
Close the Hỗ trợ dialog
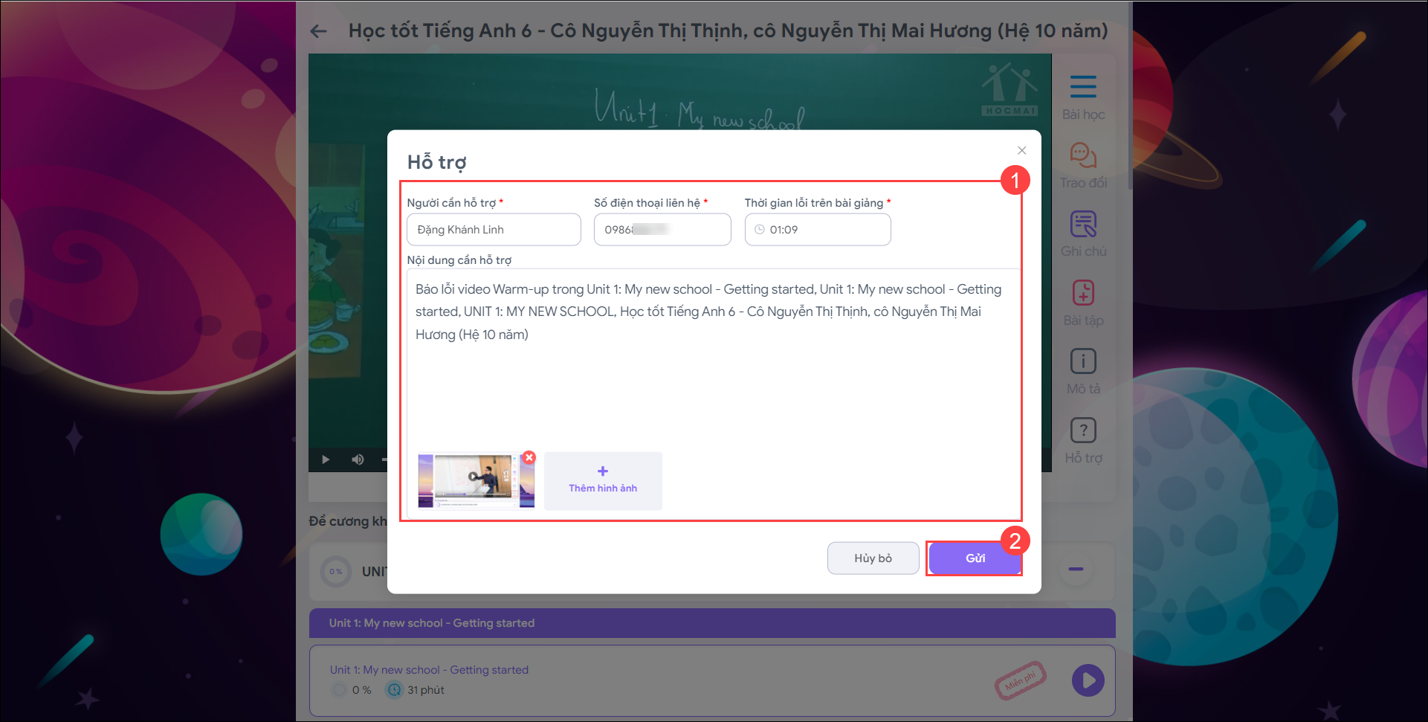click(1022, 150)
